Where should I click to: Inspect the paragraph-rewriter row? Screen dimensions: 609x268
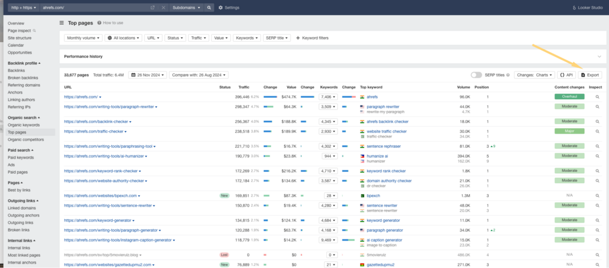point(597,107)
